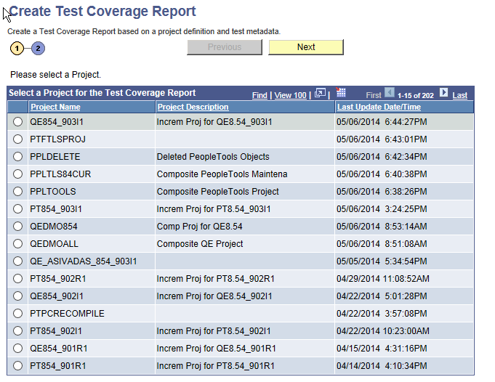This screenshot has height=382, width=495.
Task: Click description 'Composite QE Project'
Action: 200,244
